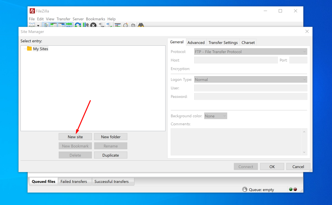Open the Logon Type dropdown
The image size is (332, 205).
[x=251, y=80]
